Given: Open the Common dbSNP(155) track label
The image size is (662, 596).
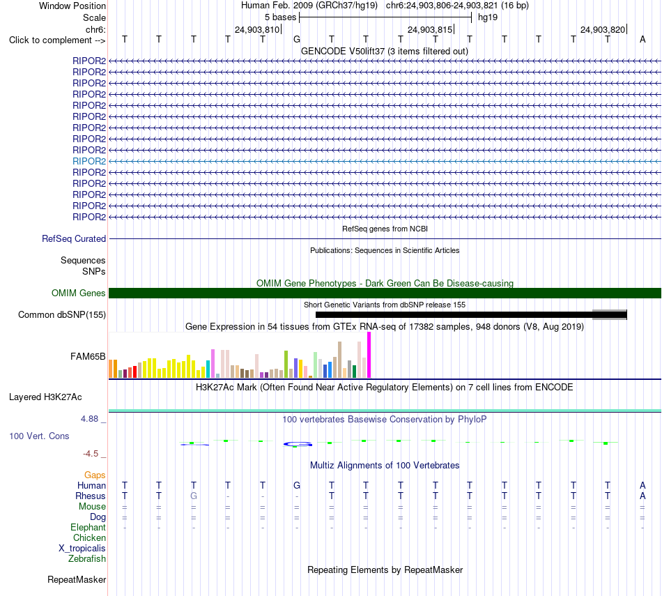Looking at the screenshot, I should [x=62, y=314].
